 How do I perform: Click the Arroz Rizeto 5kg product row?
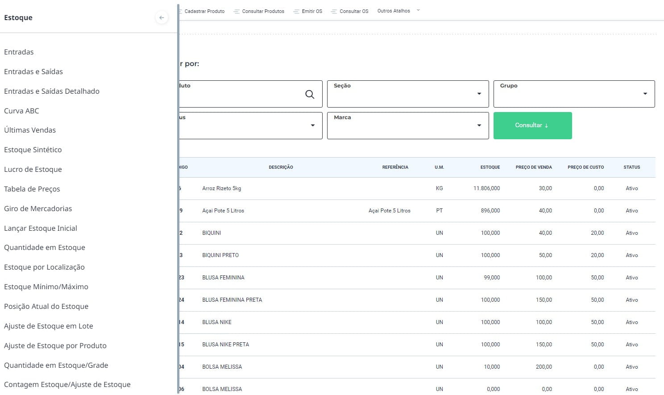coord(222,188)
